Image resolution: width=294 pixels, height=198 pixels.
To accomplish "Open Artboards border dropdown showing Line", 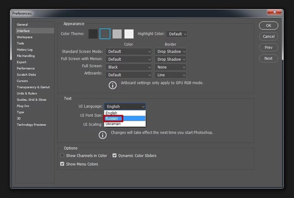I will [171, 75].
